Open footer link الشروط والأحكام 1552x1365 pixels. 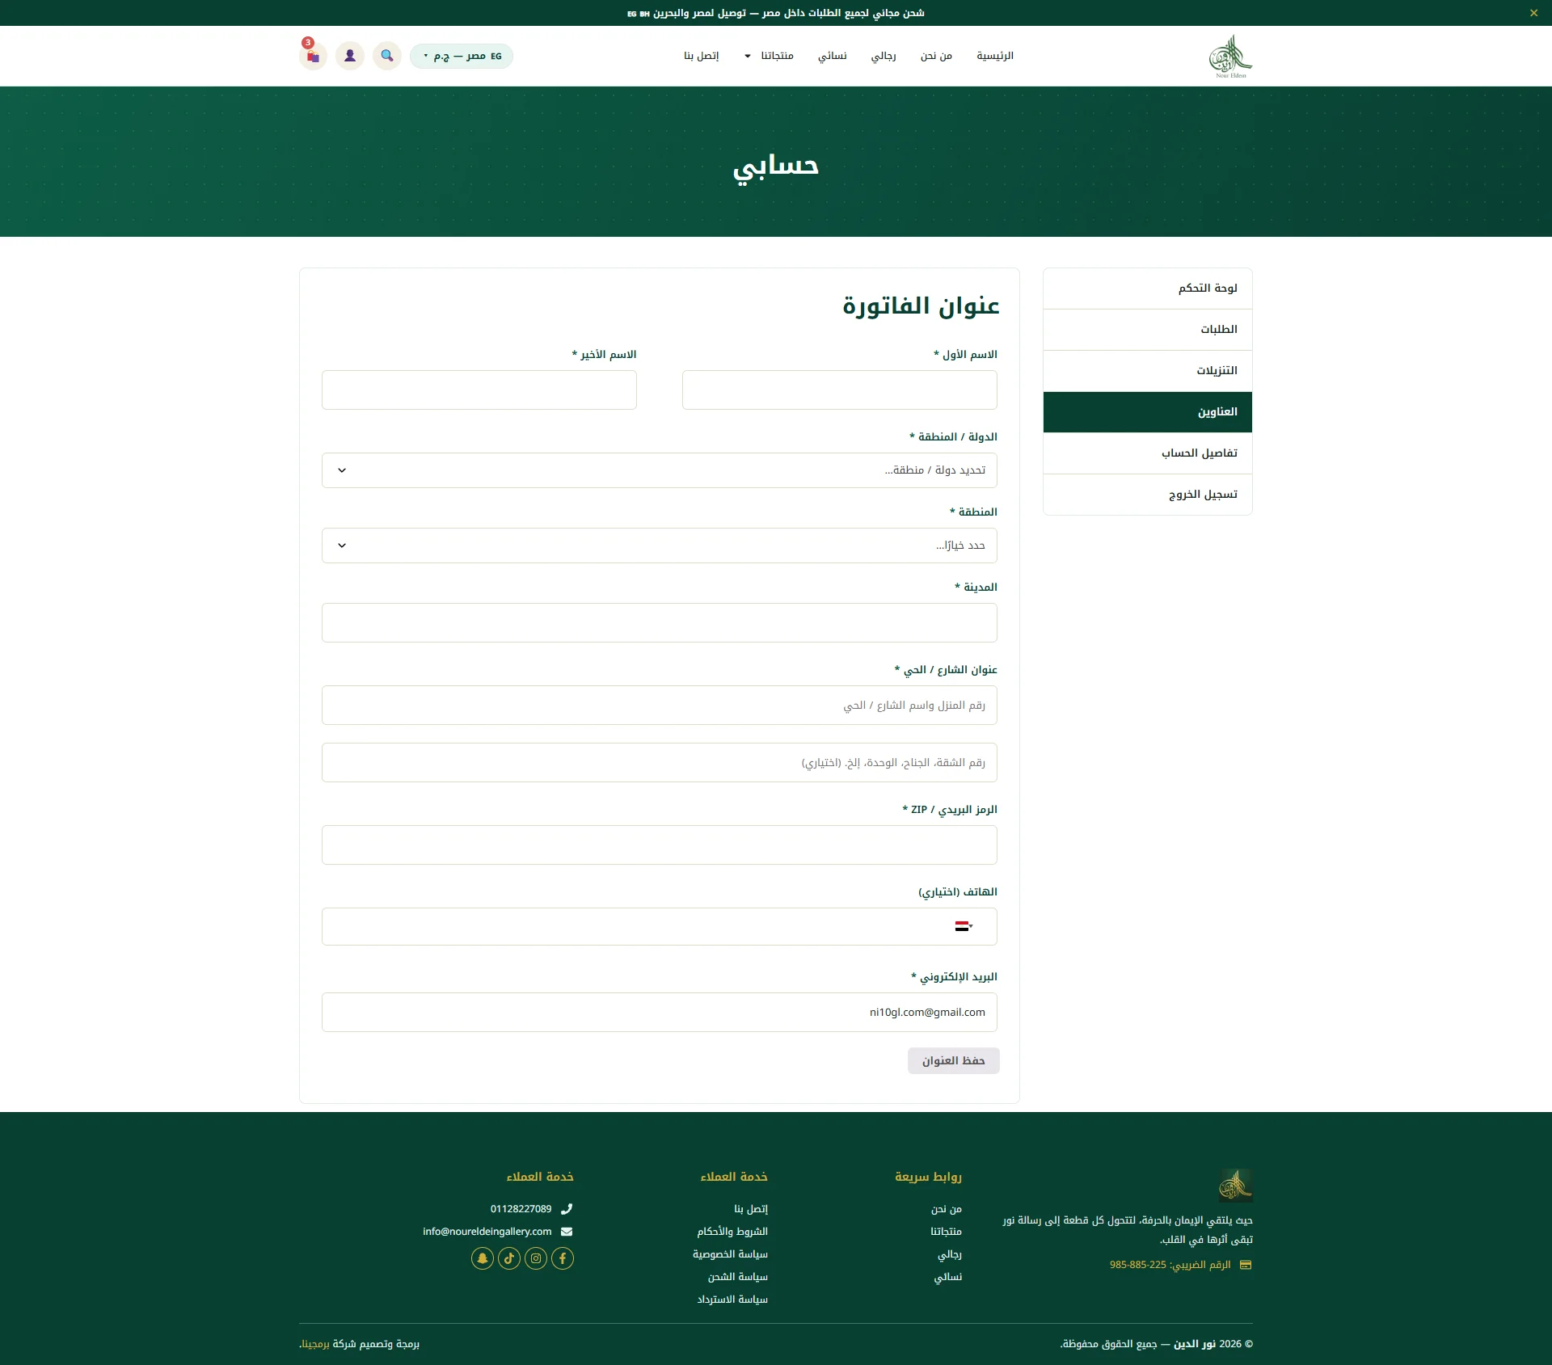click(732, 1232)
